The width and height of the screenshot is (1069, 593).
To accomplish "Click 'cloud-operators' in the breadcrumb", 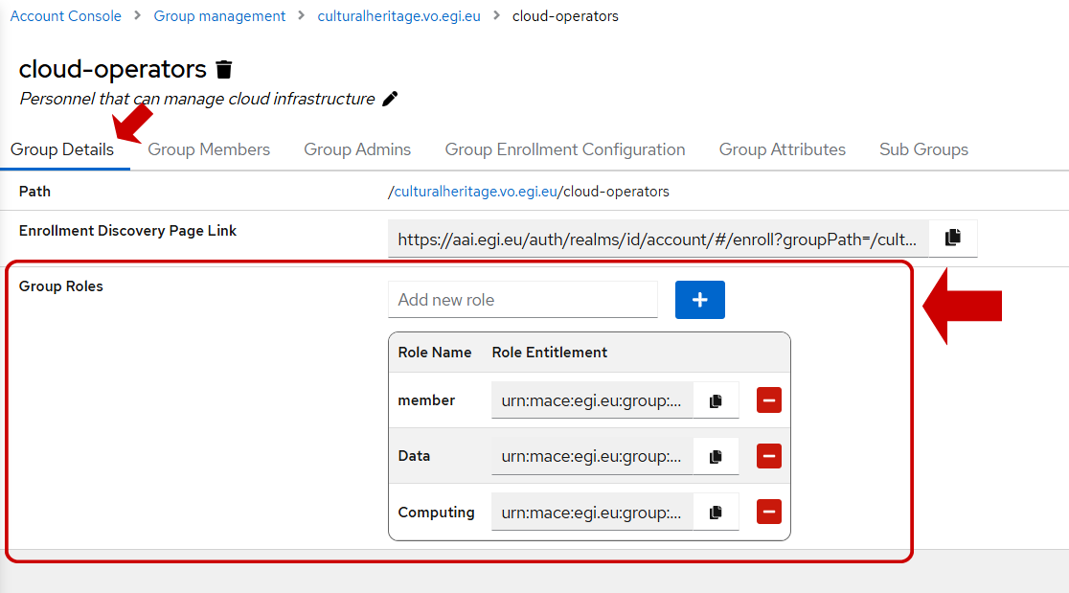I will (x=565, y=15).
